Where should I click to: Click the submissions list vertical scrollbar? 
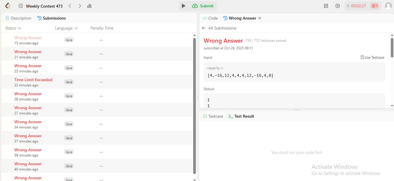[x=195, y=105]
